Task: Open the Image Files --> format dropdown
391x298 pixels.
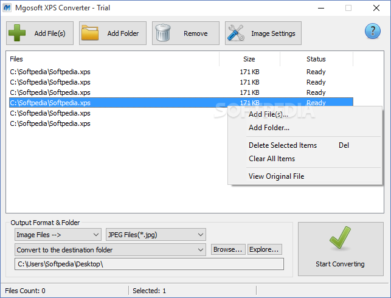Action: (58, 235)
